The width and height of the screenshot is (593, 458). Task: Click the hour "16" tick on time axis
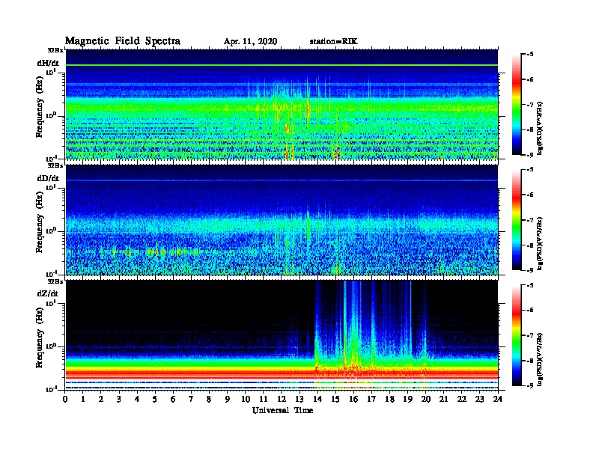click(x=353, y=399)
